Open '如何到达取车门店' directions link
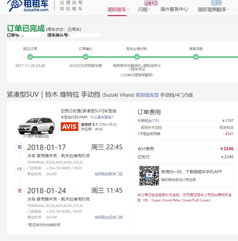This screenshot has width=238, height=241. click(109, 174)
